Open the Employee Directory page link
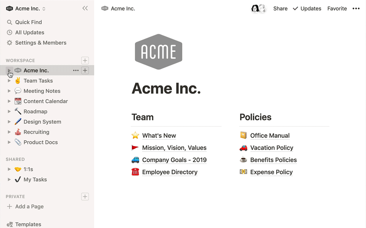 coord(170,172)
